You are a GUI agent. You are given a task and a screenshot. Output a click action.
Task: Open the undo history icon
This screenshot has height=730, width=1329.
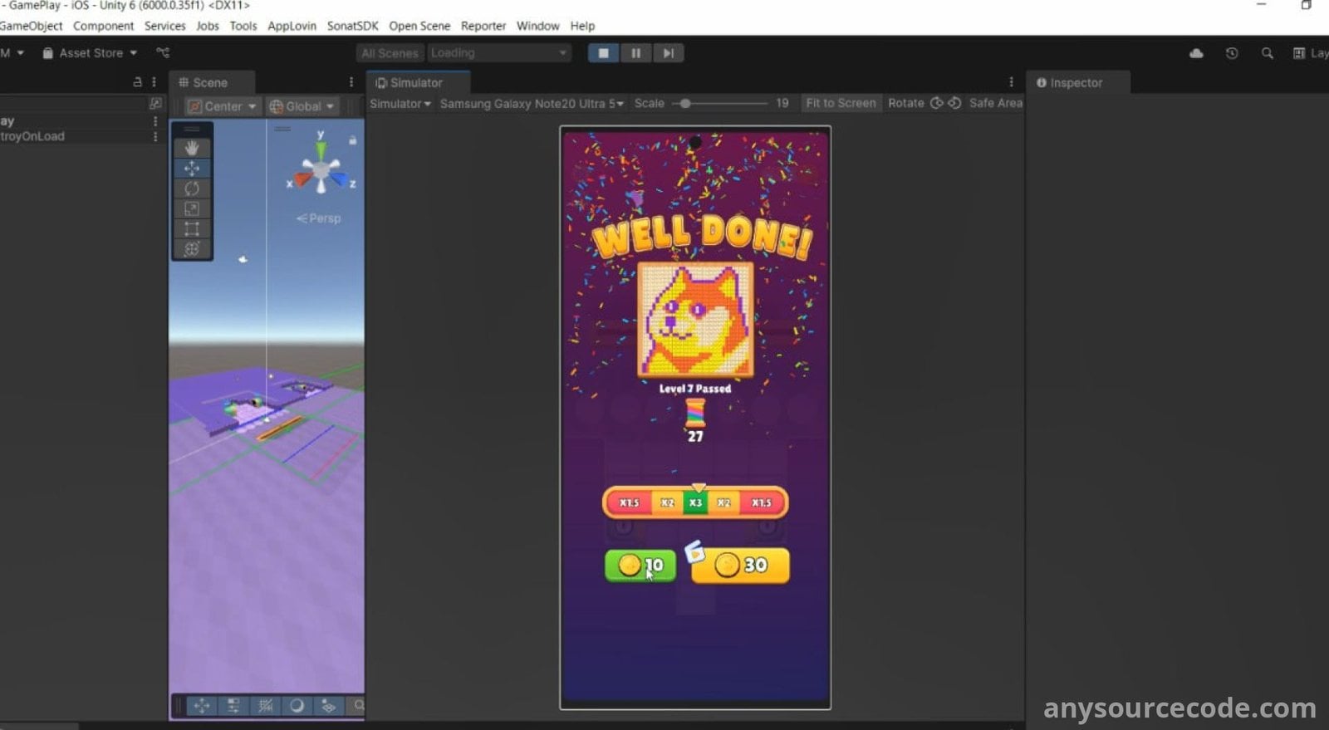tap(1232, 53)
